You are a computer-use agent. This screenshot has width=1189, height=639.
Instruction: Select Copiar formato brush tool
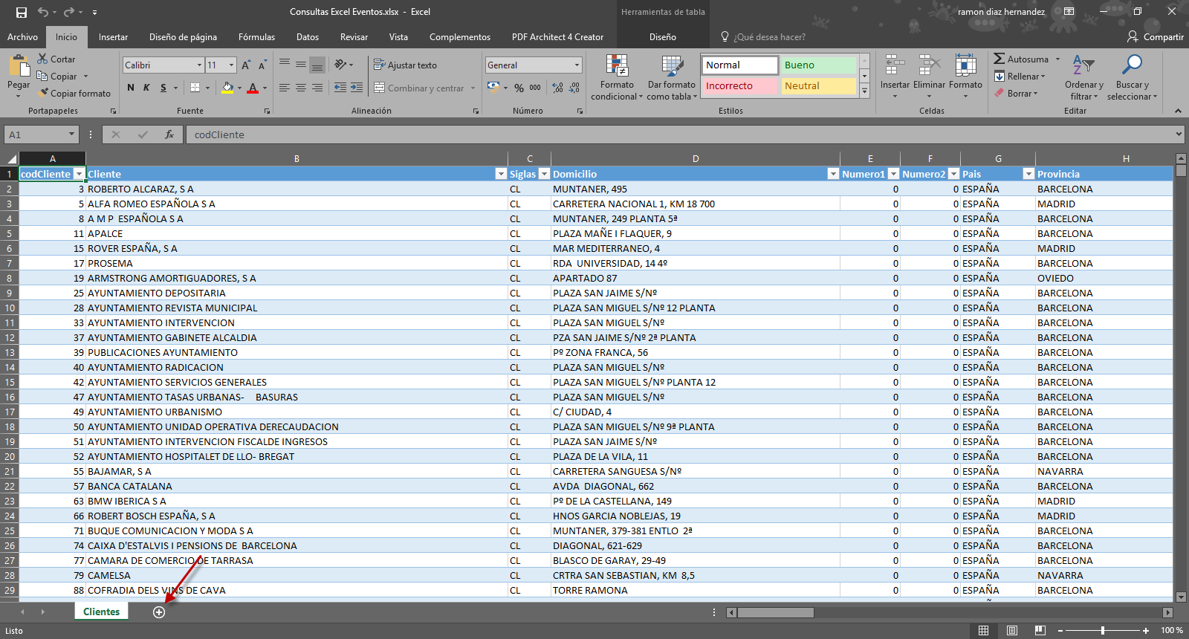pyautogui.click(x=74, y=94)
